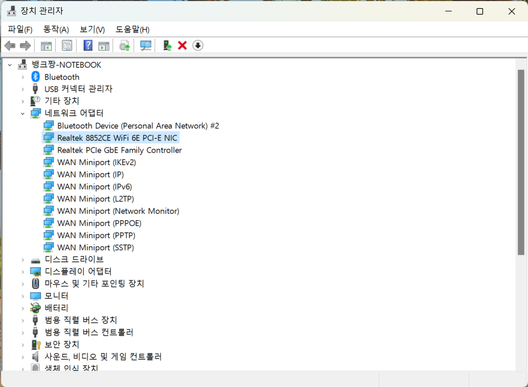The width and height of the screenshot is (528, 387).
Task: Select WAN Miniport (L2TP)
Action: tap(96, 199)
